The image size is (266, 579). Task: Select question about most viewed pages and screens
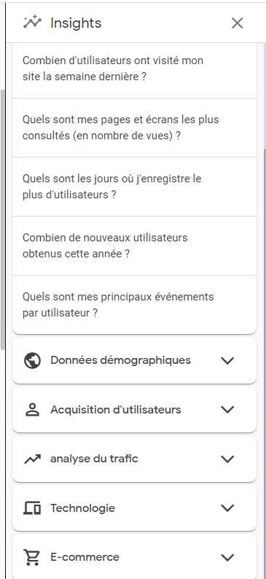coord(134,128)
